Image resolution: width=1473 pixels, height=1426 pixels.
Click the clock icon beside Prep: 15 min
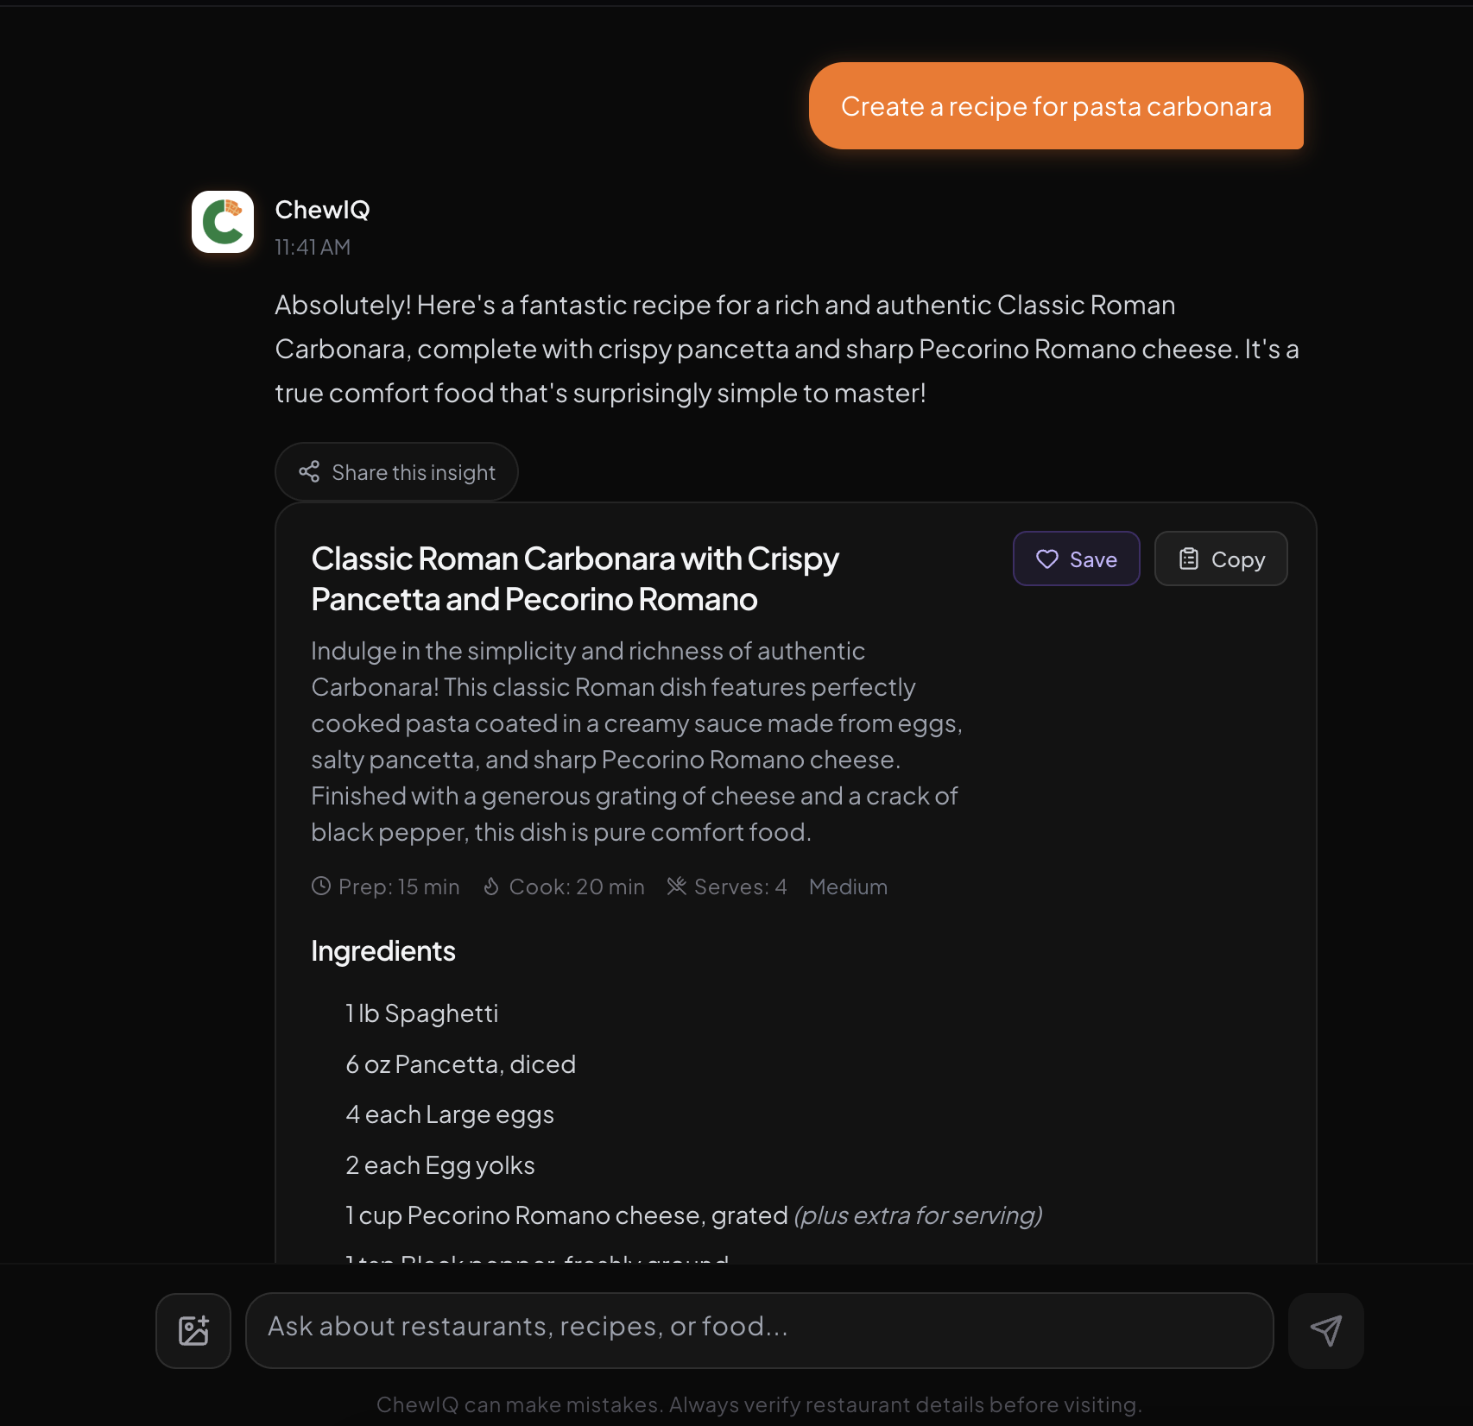pos(319,887)
